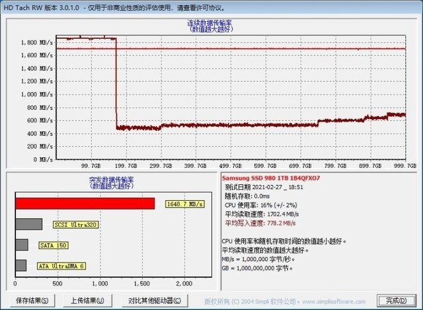423x310 pixels.
Task: Click the 平均读取速度: 1702.4 MB/s line
Action: coord(262,214)
